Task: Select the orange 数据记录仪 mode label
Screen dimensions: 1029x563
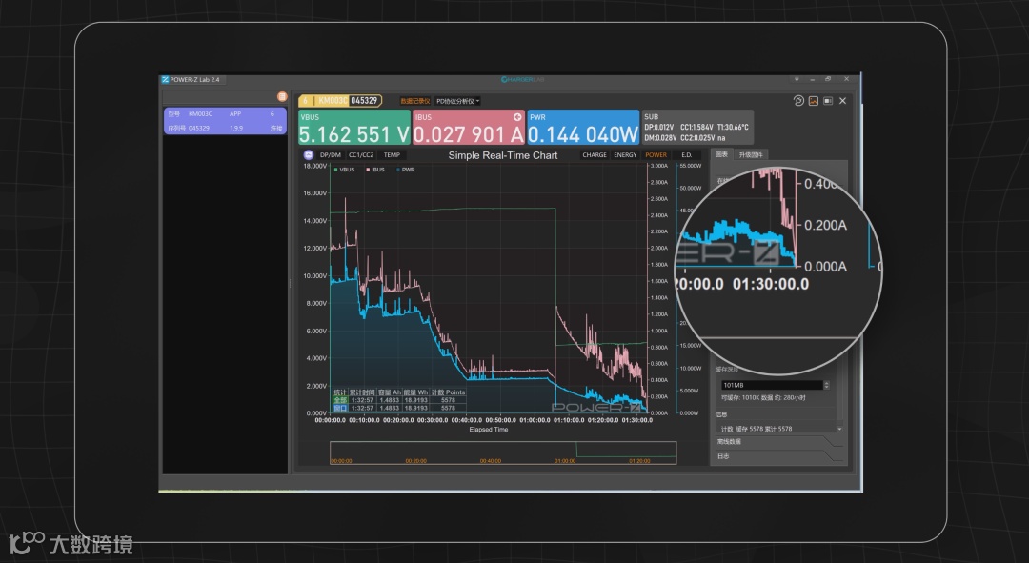Action: (x=414, y=101)
